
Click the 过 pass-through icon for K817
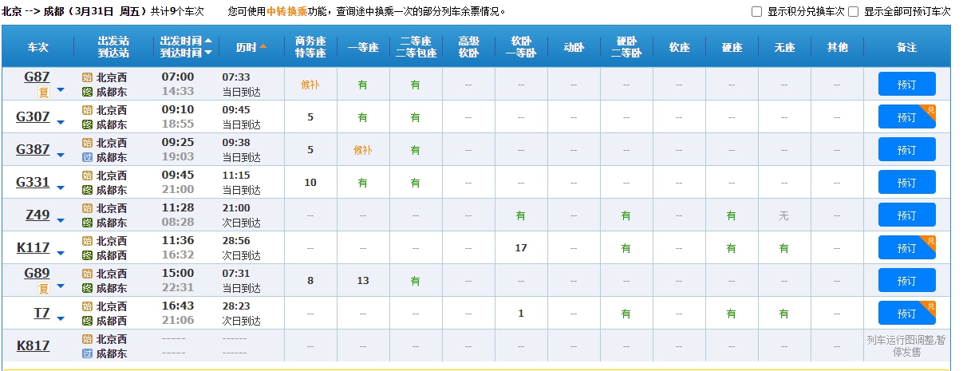(88, 353)
